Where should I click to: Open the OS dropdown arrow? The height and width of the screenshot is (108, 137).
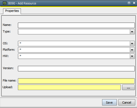point(132,44)
